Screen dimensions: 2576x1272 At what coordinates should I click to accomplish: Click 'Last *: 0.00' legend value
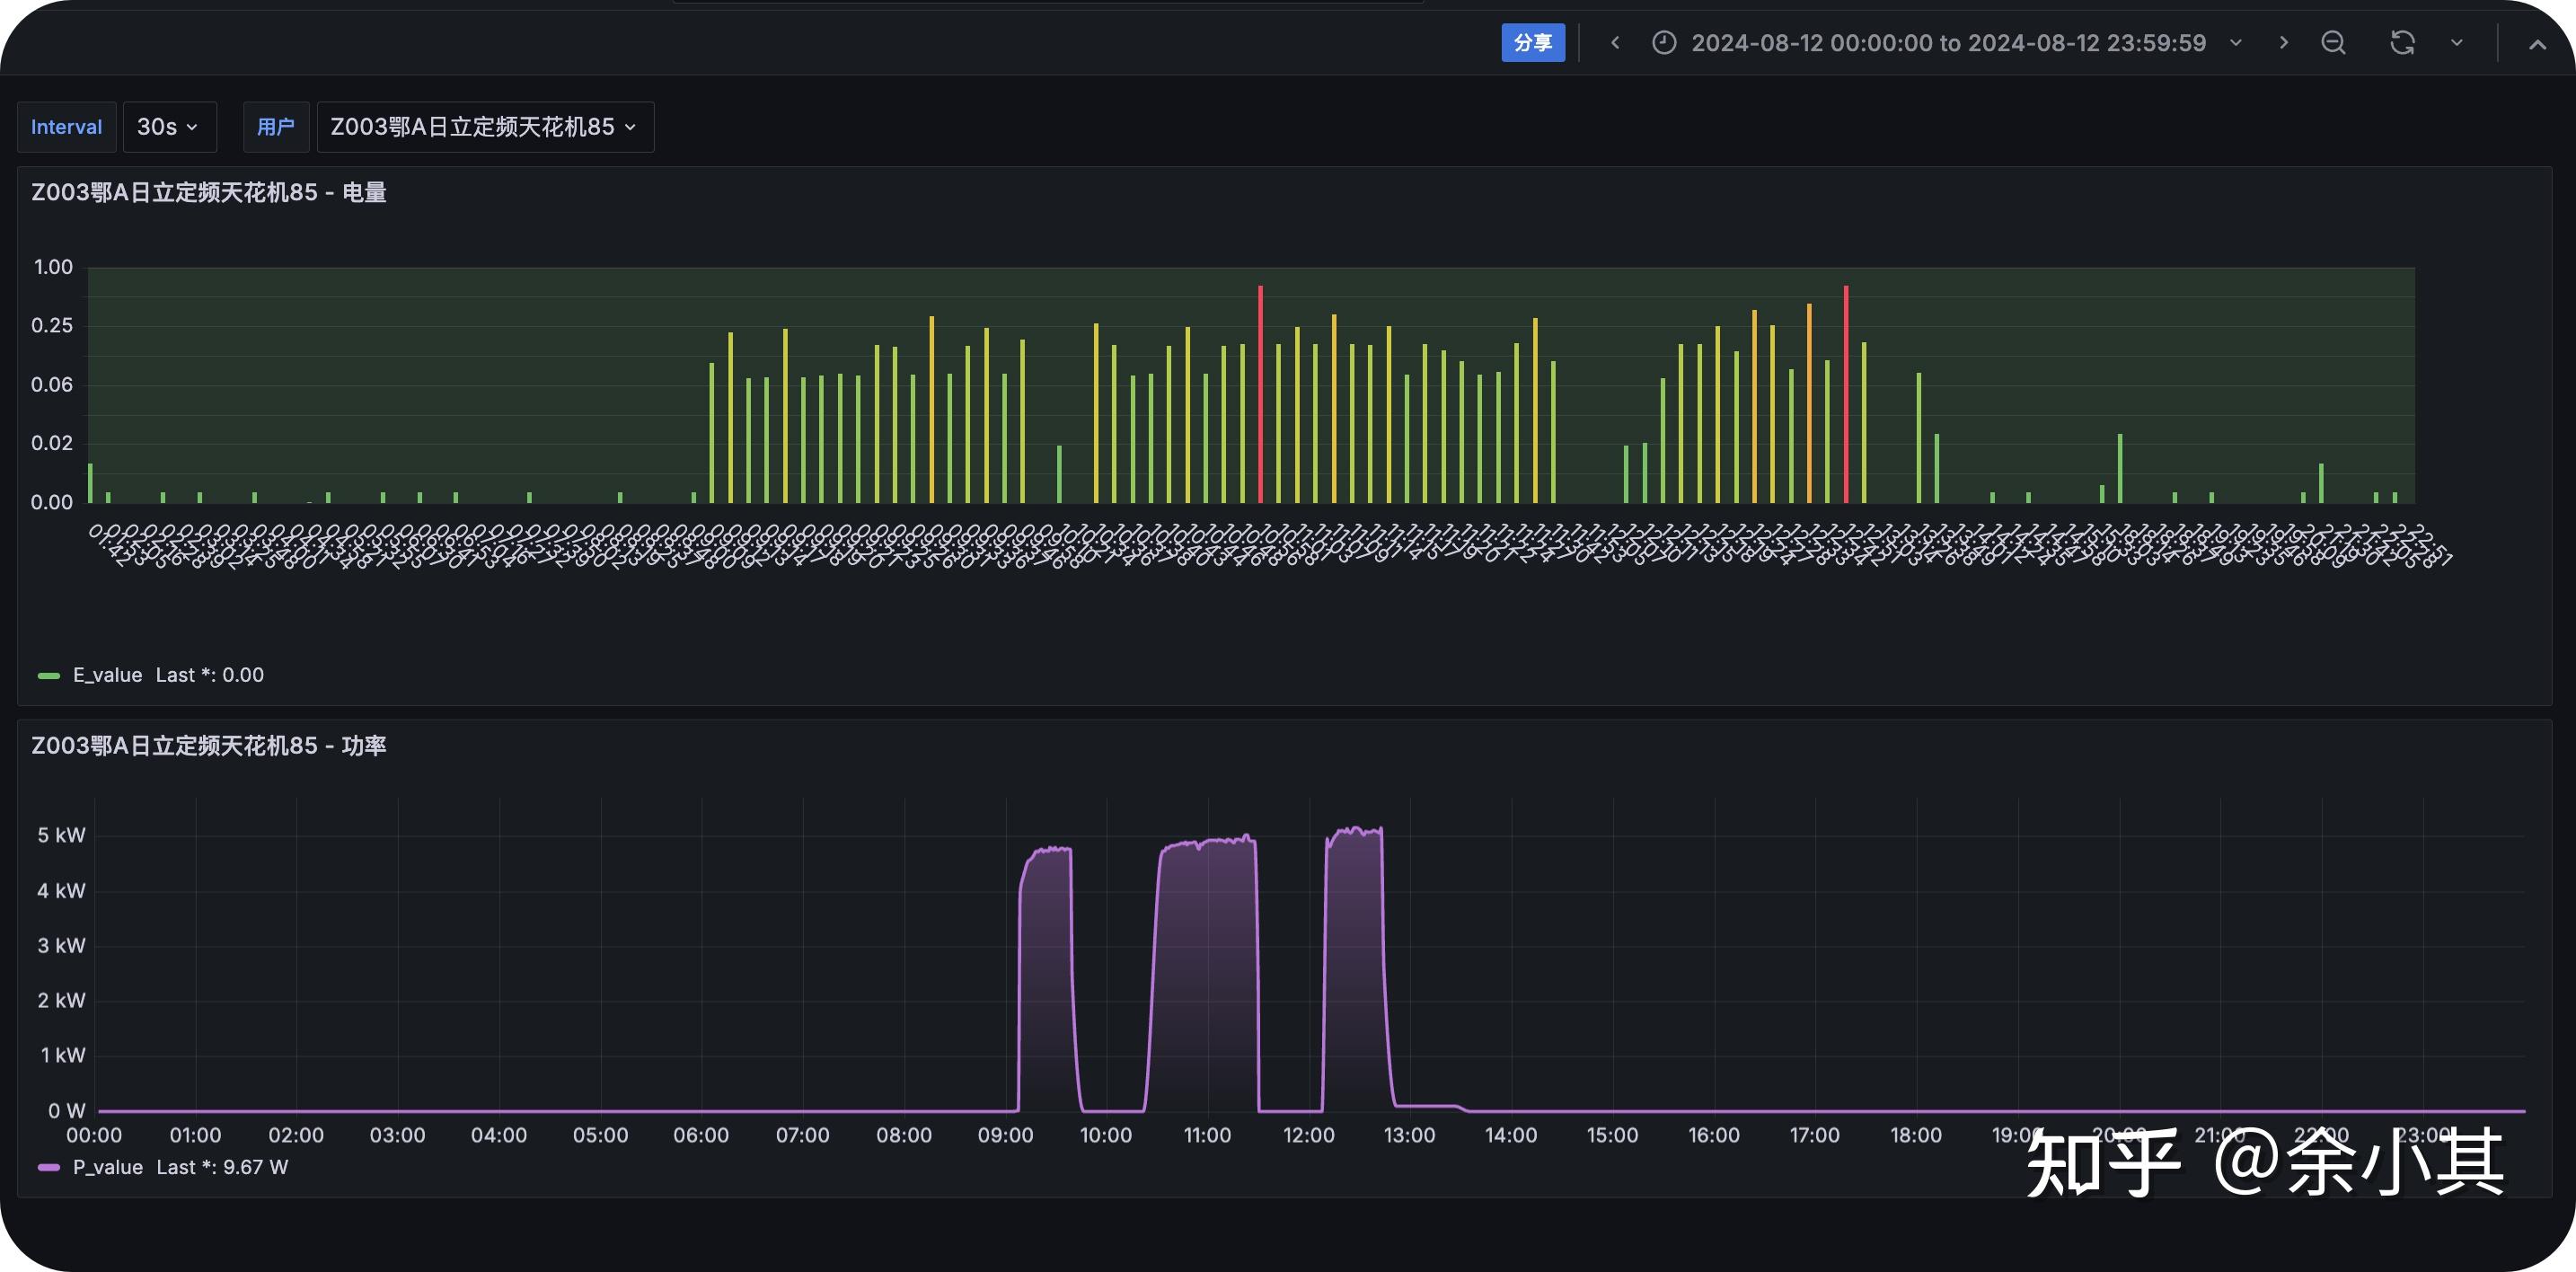point(209,675)
